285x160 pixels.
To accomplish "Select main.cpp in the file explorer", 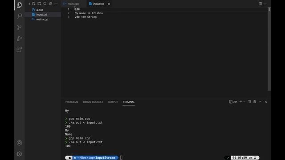I will [43, 19].
